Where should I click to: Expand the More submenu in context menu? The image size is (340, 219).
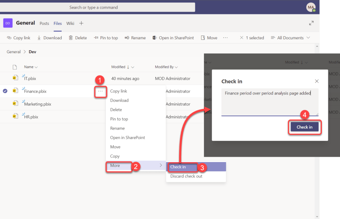[x=135, y=165]
